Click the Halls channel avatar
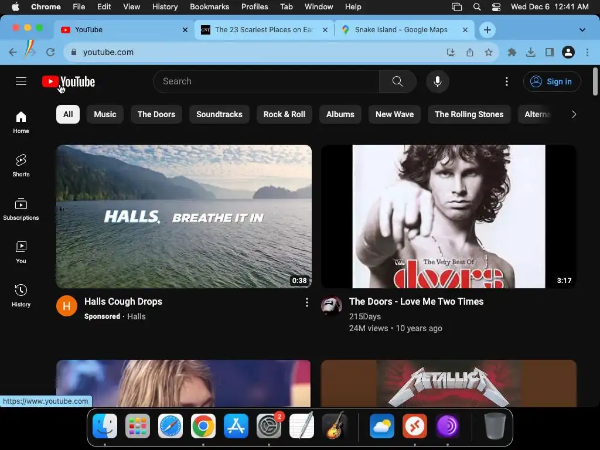 pos(67,306)
